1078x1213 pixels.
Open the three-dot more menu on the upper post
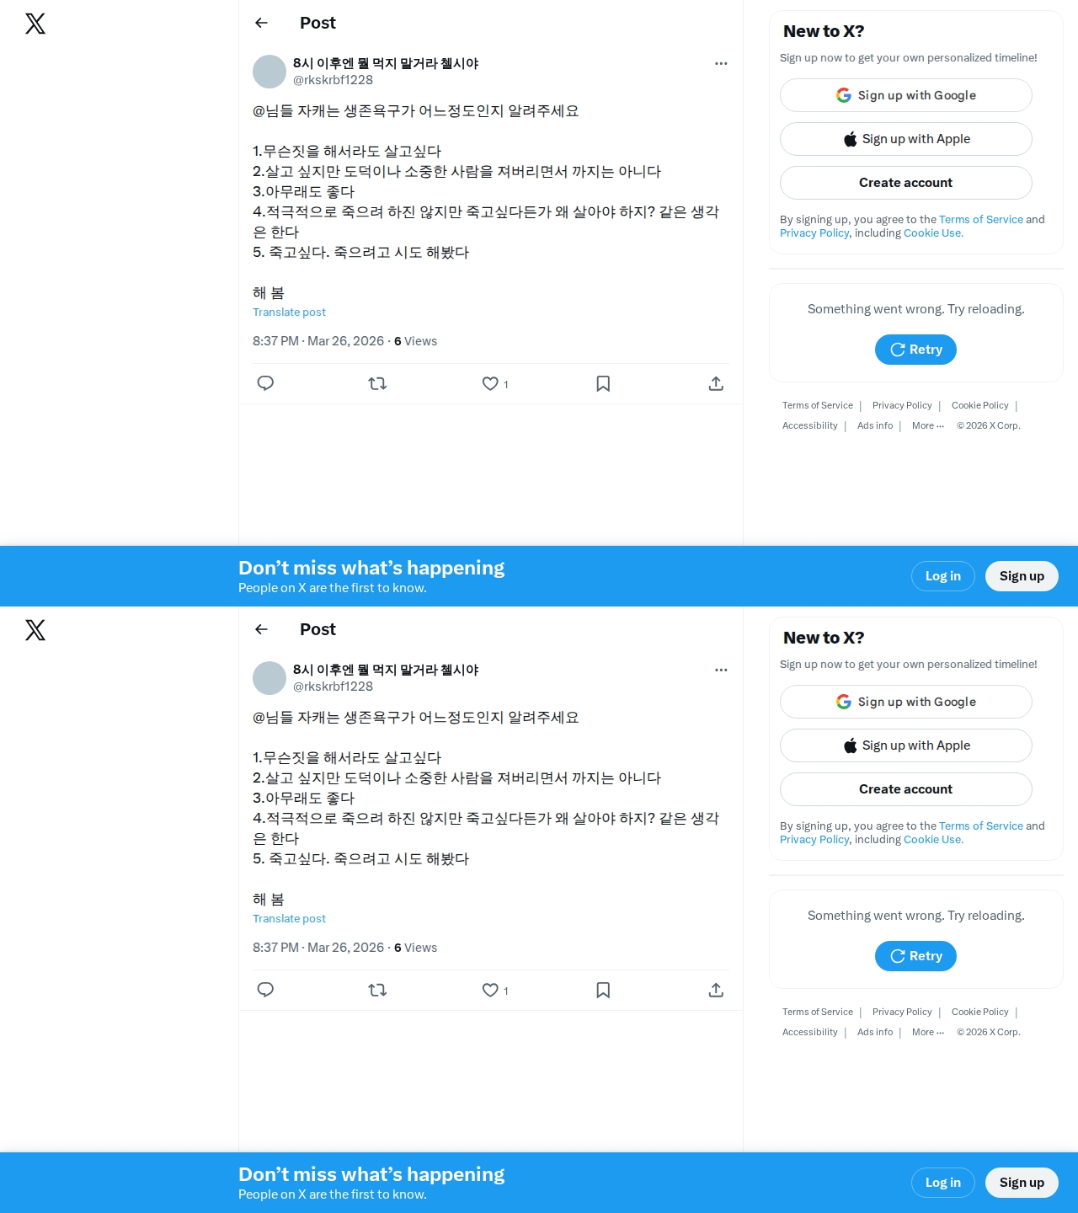coord(721,63)
